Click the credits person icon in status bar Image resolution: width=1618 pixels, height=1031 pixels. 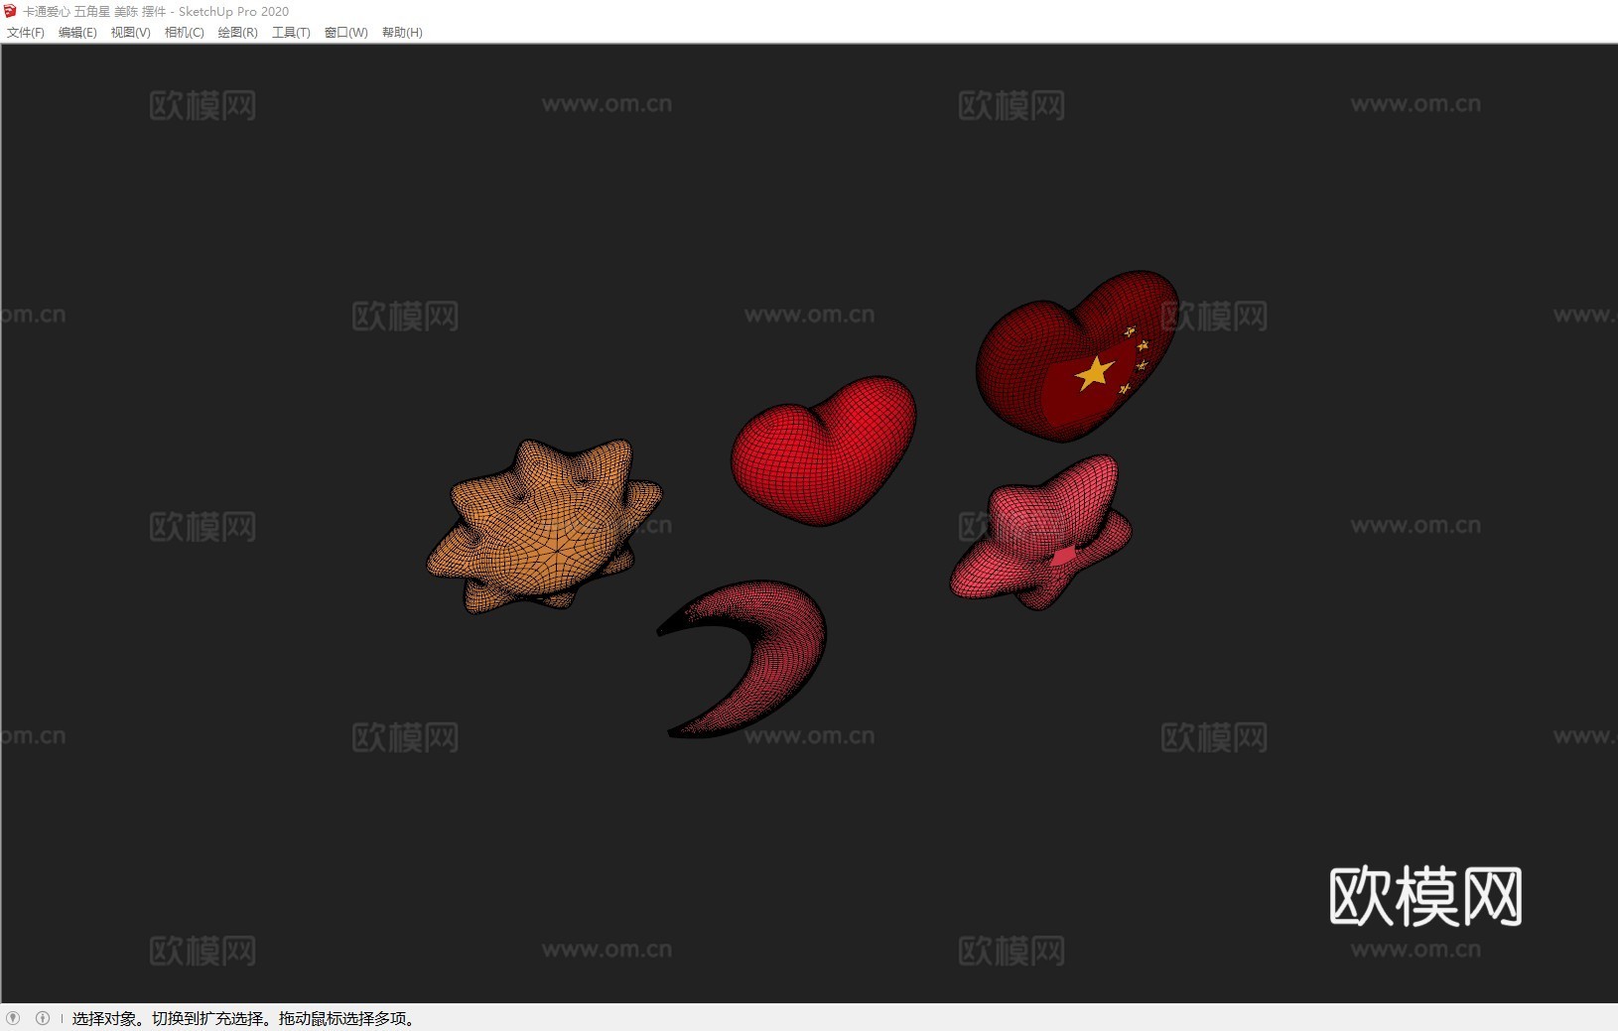click(43, 1018)
